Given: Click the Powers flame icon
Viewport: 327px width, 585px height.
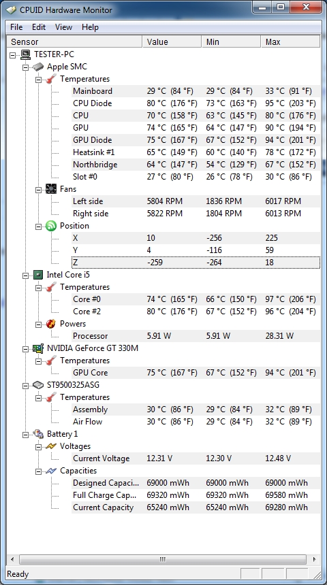Looking at the screenshot, I should coord(51,324).
